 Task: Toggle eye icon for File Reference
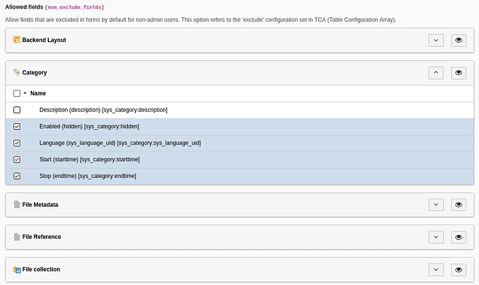point(458,237)
